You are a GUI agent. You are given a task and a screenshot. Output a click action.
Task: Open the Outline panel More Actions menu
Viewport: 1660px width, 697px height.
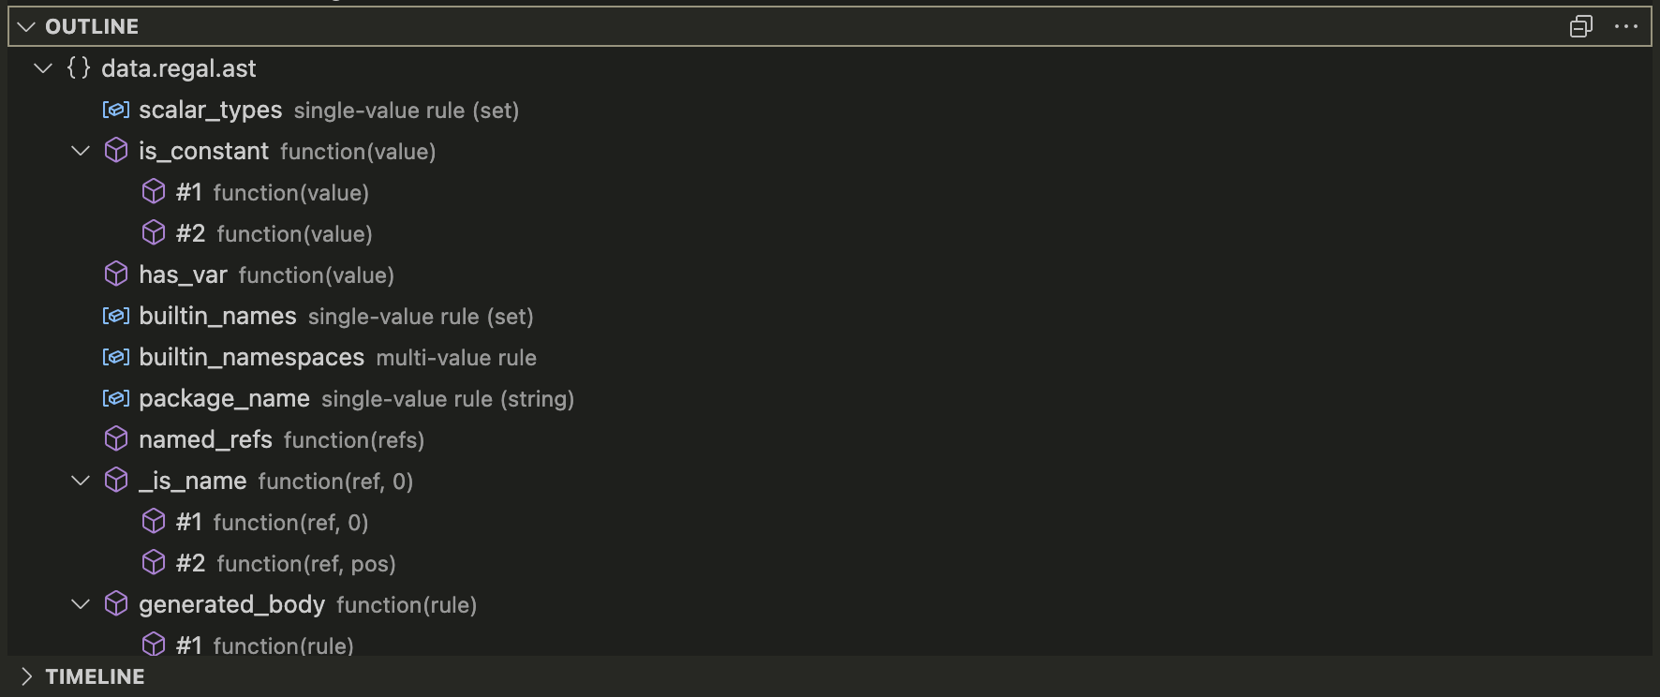point(1626,26)
